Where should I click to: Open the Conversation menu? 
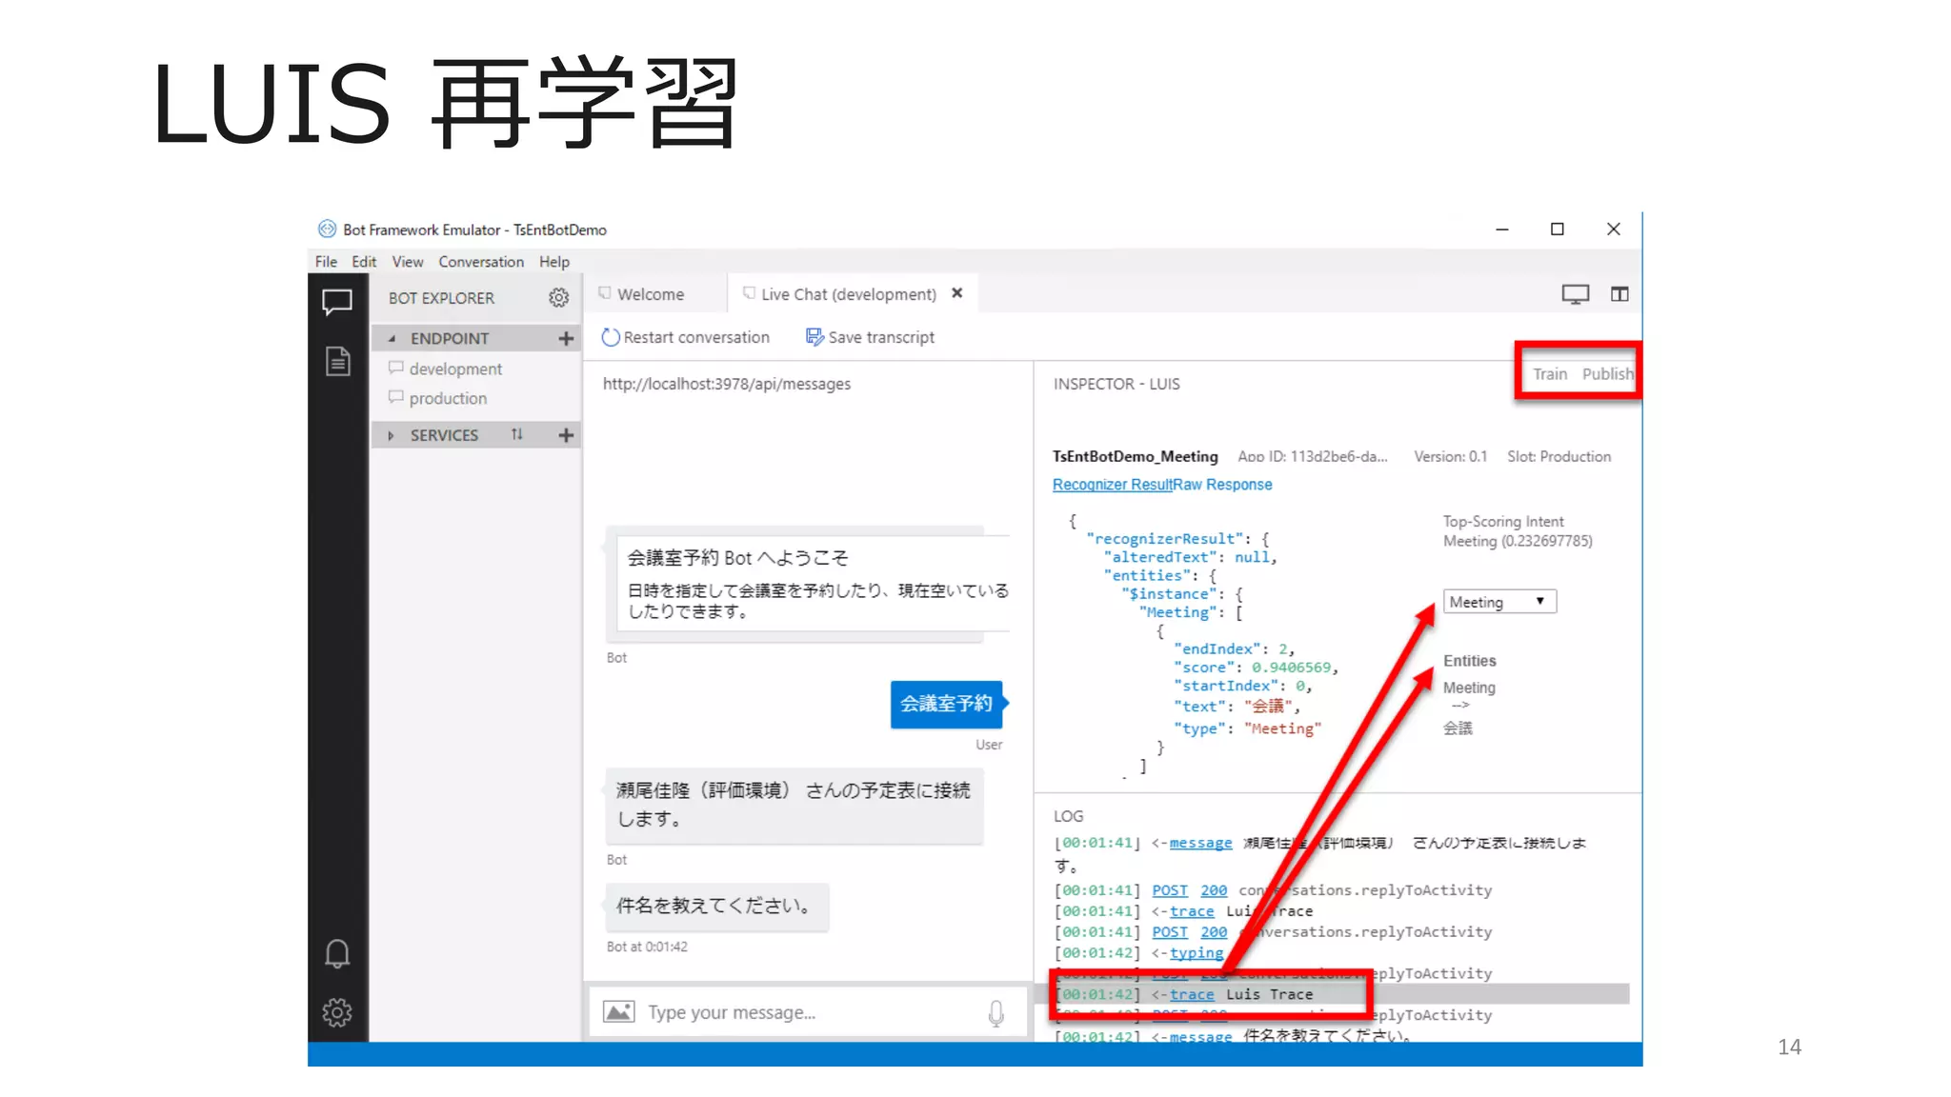click(480, 262)
